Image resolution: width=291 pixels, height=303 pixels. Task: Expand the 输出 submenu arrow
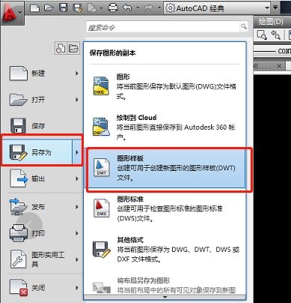77,178
